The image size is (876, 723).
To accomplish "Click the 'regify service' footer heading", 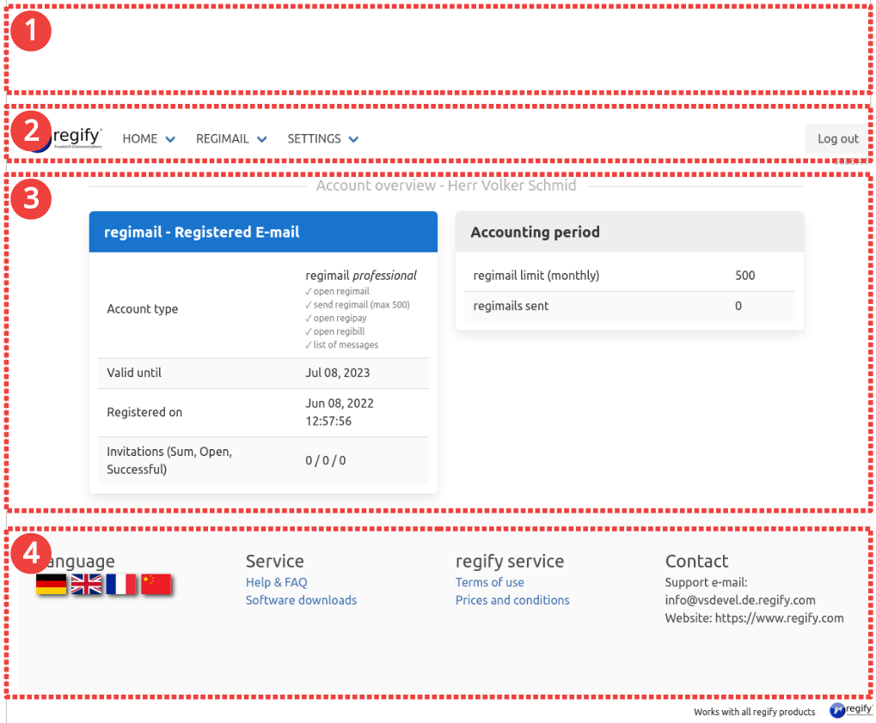I will [x=510, y=561].
